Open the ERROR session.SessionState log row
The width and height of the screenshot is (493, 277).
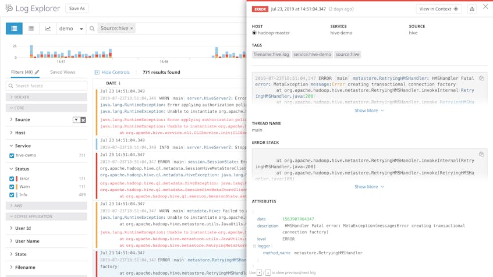tap(171, 175)
